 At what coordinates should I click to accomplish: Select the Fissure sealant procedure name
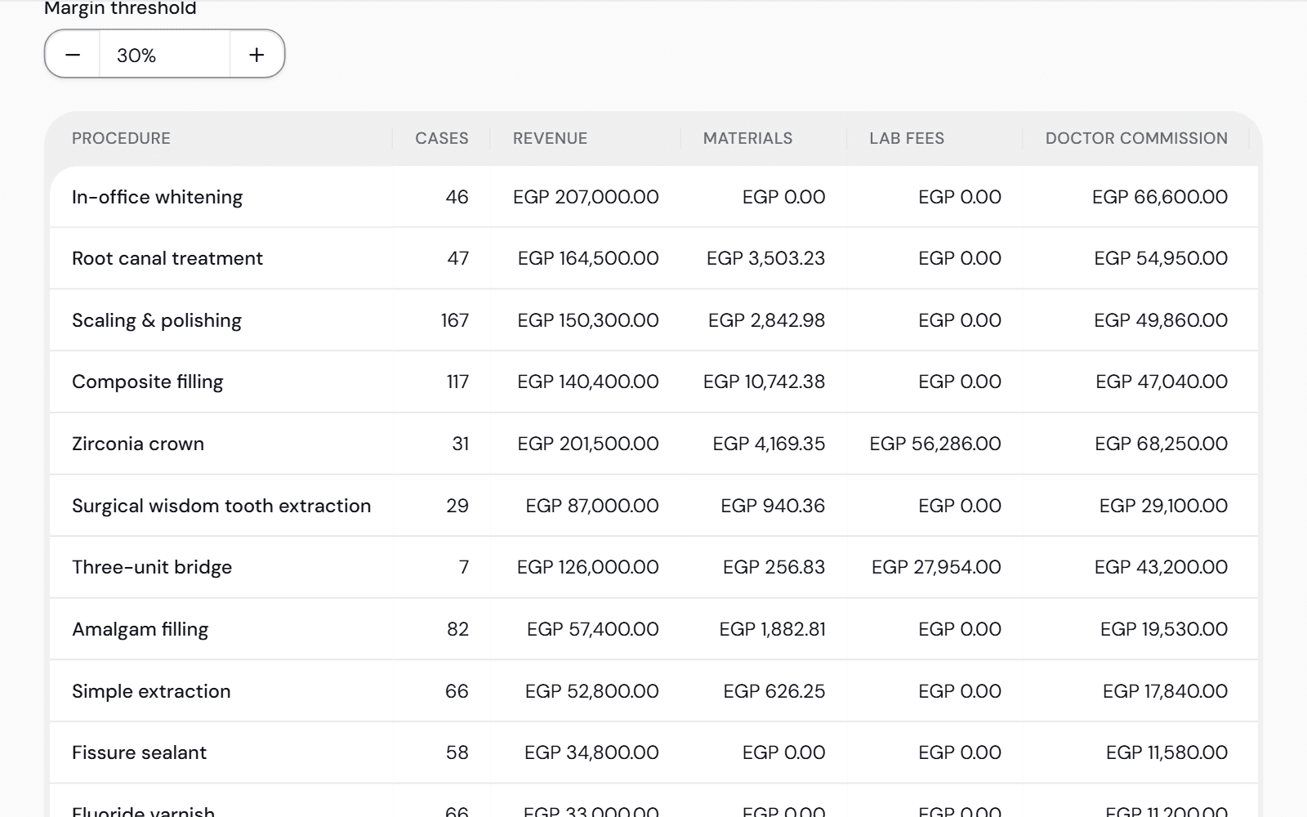click(x=139, y=752)
